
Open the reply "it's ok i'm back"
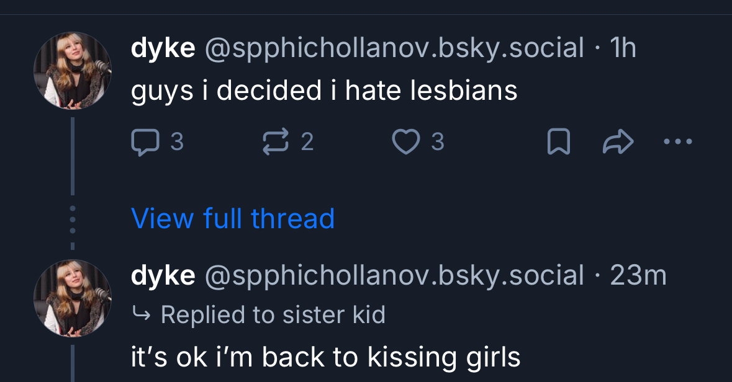325,357
